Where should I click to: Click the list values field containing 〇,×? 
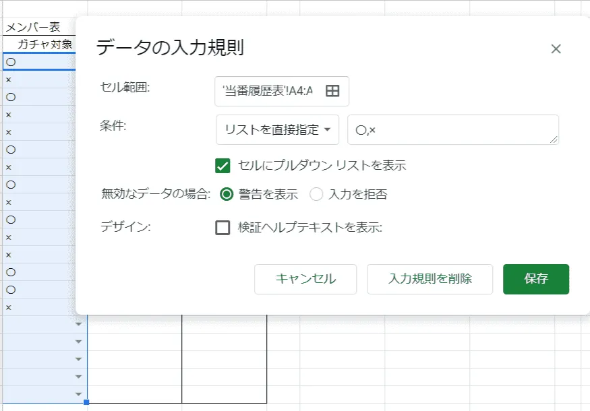click(x=452, y=129)
